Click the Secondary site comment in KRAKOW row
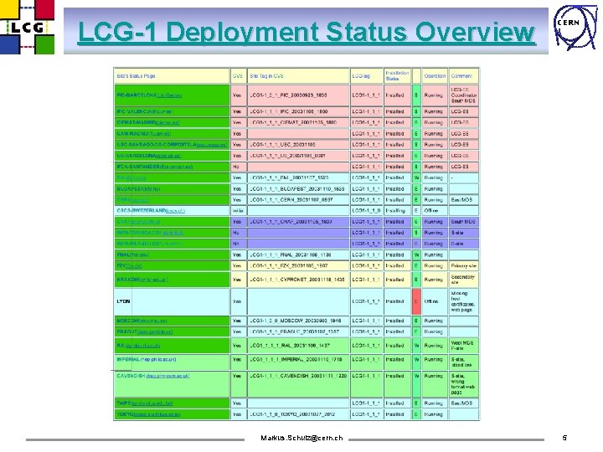This screenshot has height=452, width=603. pos(462,280)
